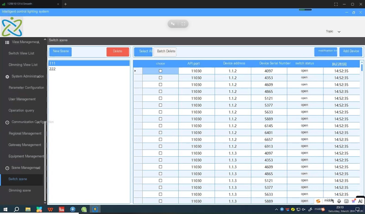The height and width of the screenshot is (214, 365).
Task: Tick the checkbox for serial number 6913
Action: [160, 146]
